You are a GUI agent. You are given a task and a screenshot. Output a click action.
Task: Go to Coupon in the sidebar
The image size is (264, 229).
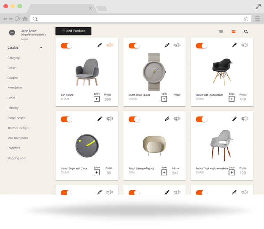click(x=13, y=78)
